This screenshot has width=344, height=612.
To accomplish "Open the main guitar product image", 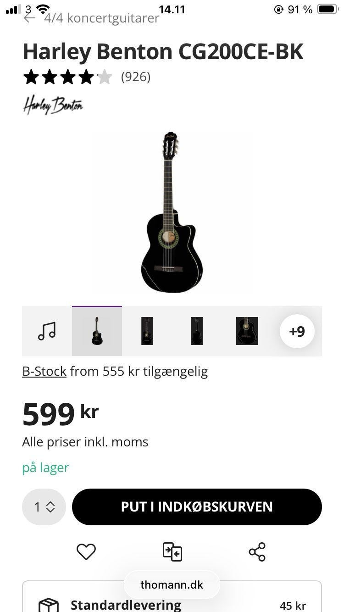I will click(172, 212).
